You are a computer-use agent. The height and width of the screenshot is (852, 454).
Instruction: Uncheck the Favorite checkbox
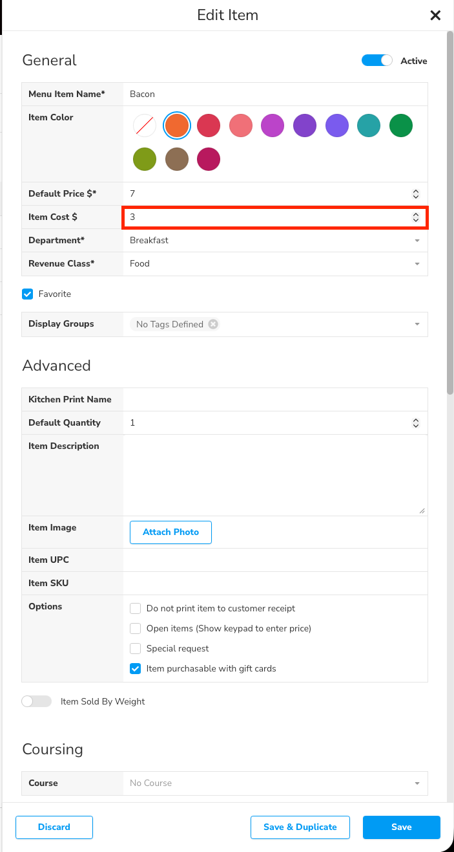point(28,294)
